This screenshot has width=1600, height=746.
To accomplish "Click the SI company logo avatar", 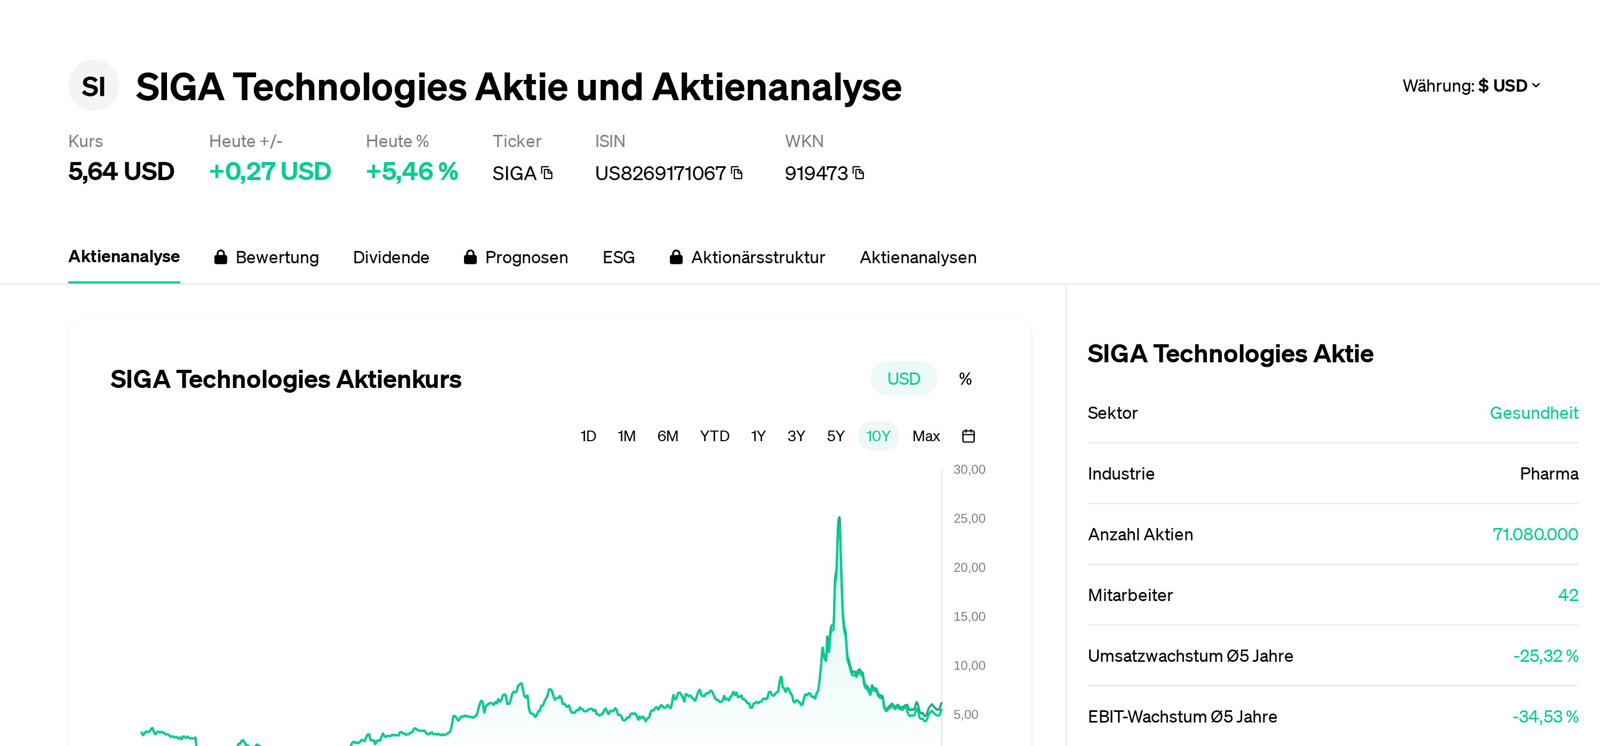I will (x=93, y=86).
